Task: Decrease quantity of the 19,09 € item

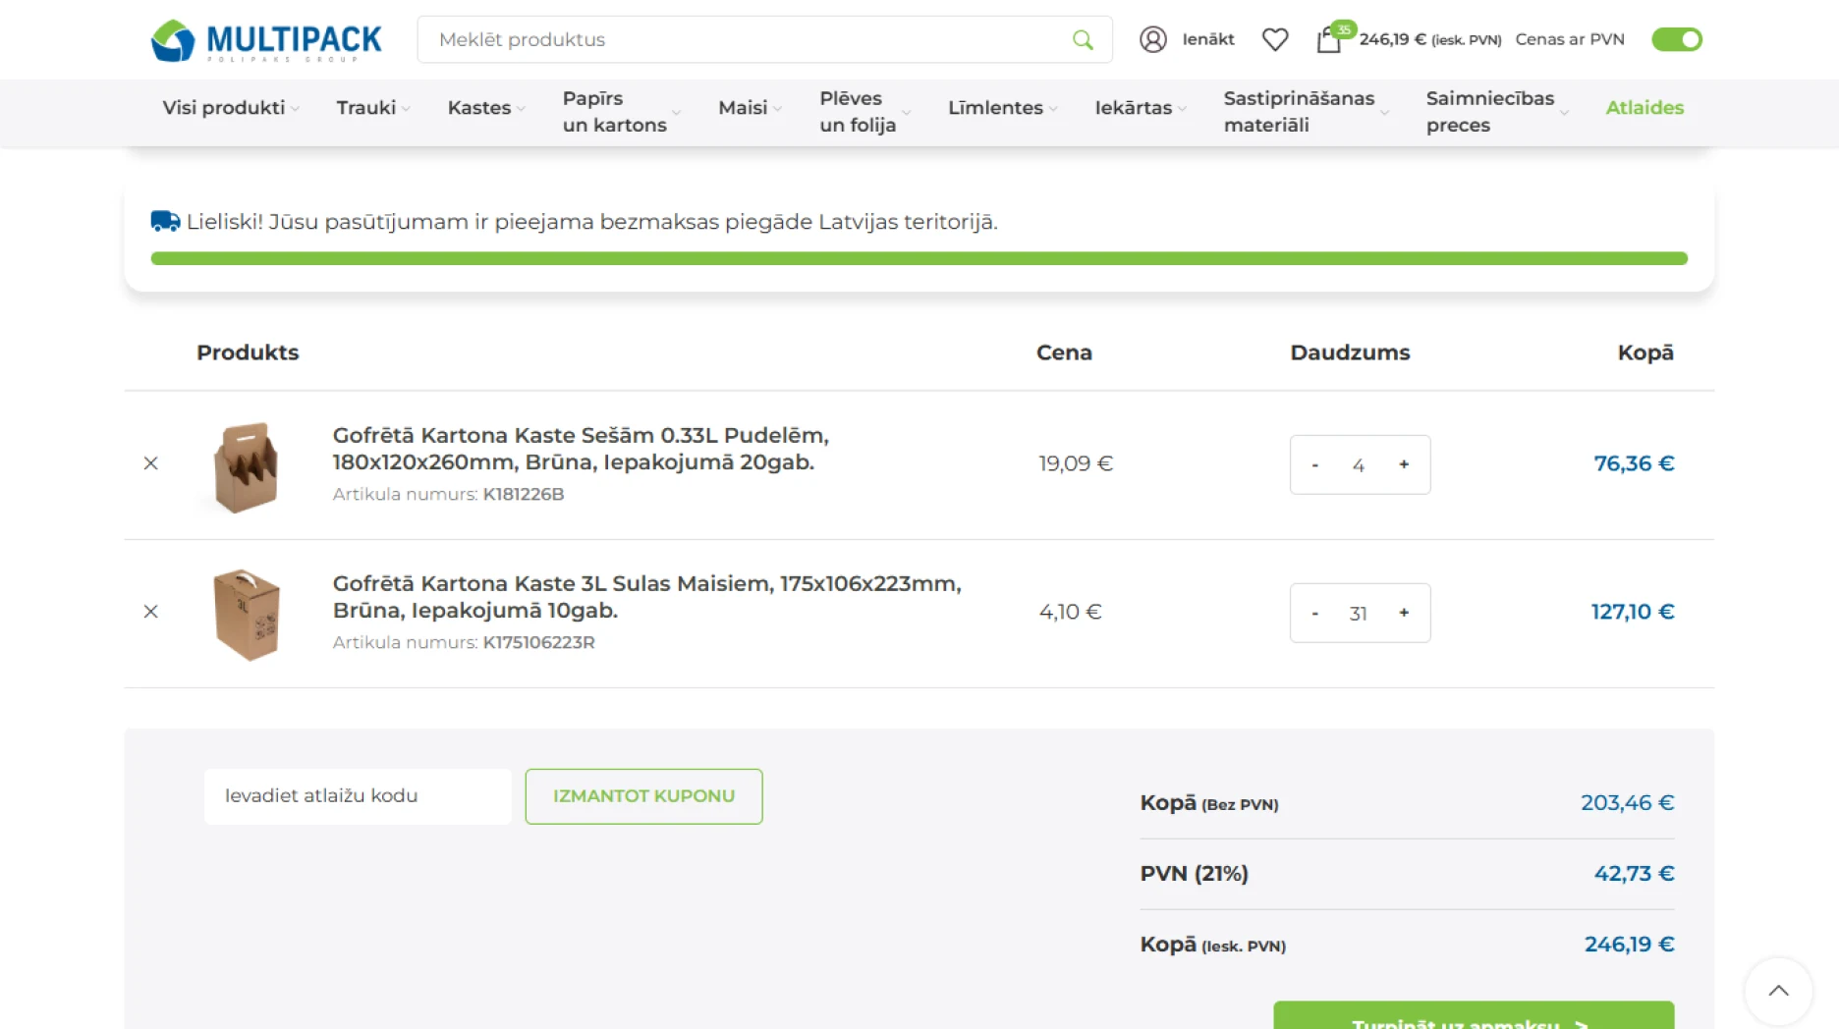Action: tap(1314, 464)
